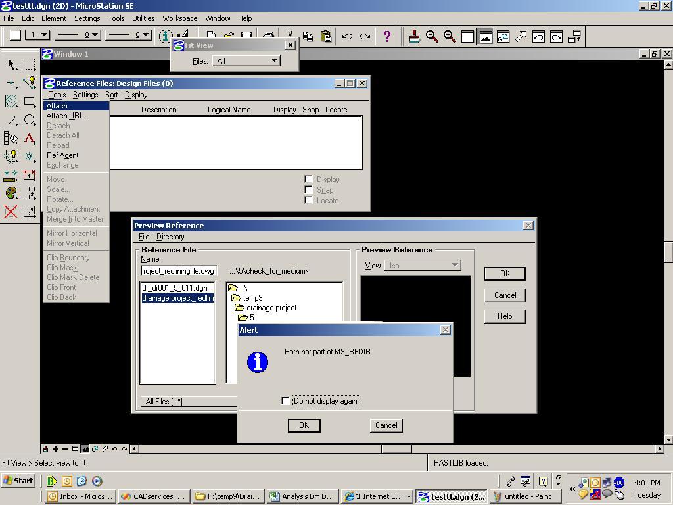Choose Attach URL... in the Tools menu
Image resolution: width=673 pixels, height=505 pixels.
(x=76, y=116)
